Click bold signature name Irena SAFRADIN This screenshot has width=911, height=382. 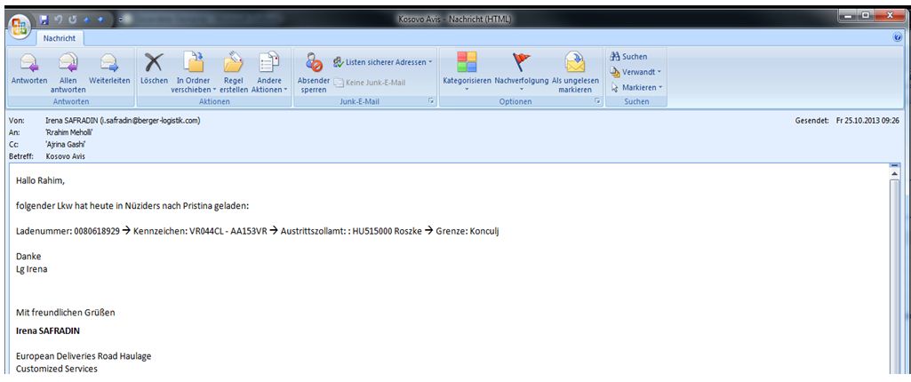(48, 331)
